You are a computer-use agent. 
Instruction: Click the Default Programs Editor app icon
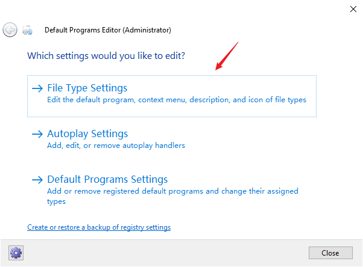click(x=27, y=29)
